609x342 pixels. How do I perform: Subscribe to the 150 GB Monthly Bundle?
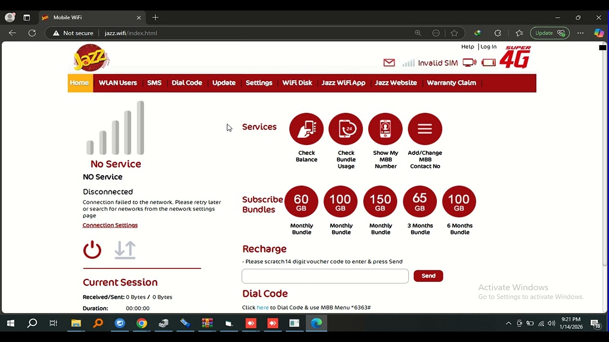[380, 202]
